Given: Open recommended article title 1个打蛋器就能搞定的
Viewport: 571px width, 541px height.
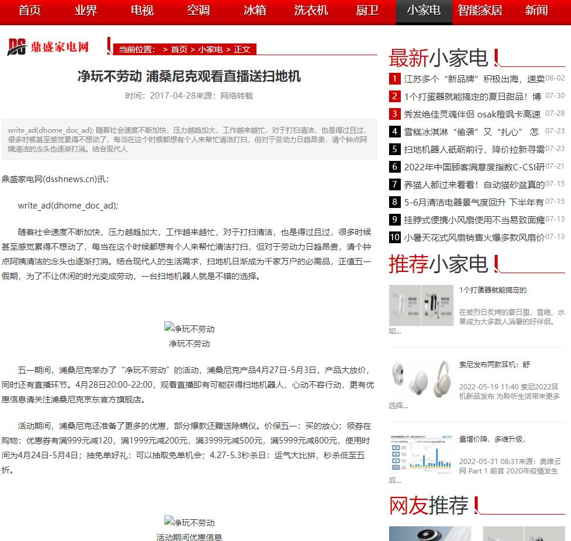Looking at the screenshot, I should (493, 290).
